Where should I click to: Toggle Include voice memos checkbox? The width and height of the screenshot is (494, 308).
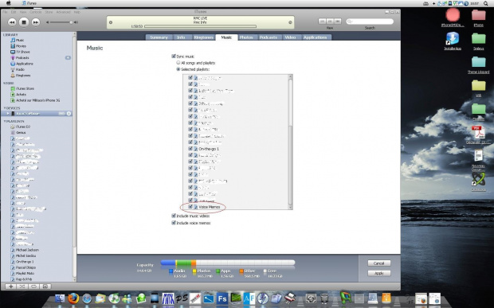(173, 223)
